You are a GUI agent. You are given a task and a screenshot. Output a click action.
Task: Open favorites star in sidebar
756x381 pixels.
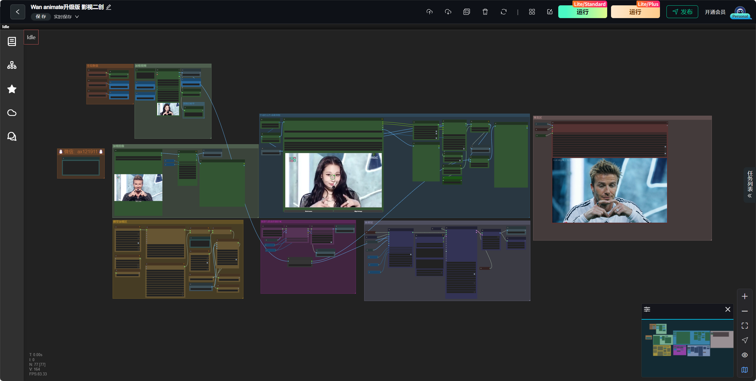12,89
